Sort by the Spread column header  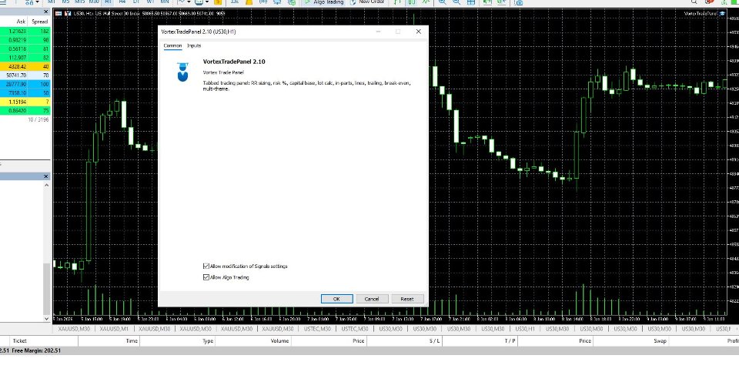(39, 22)
